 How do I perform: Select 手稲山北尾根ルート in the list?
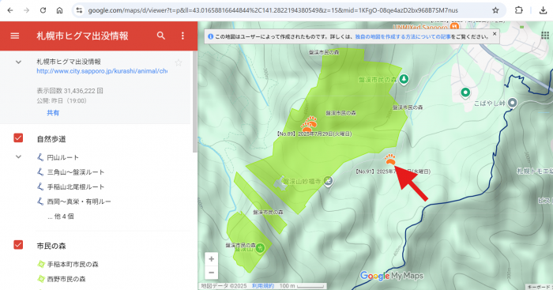pyautogui.click(x=76, y=186)
